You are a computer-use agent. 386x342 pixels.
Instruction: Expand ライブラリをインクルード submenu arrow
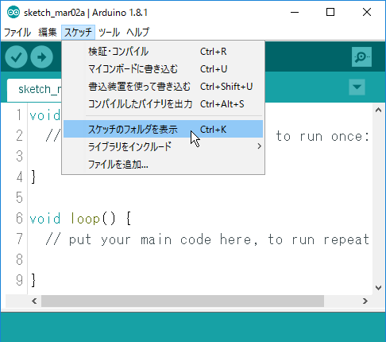pos(260,146)
